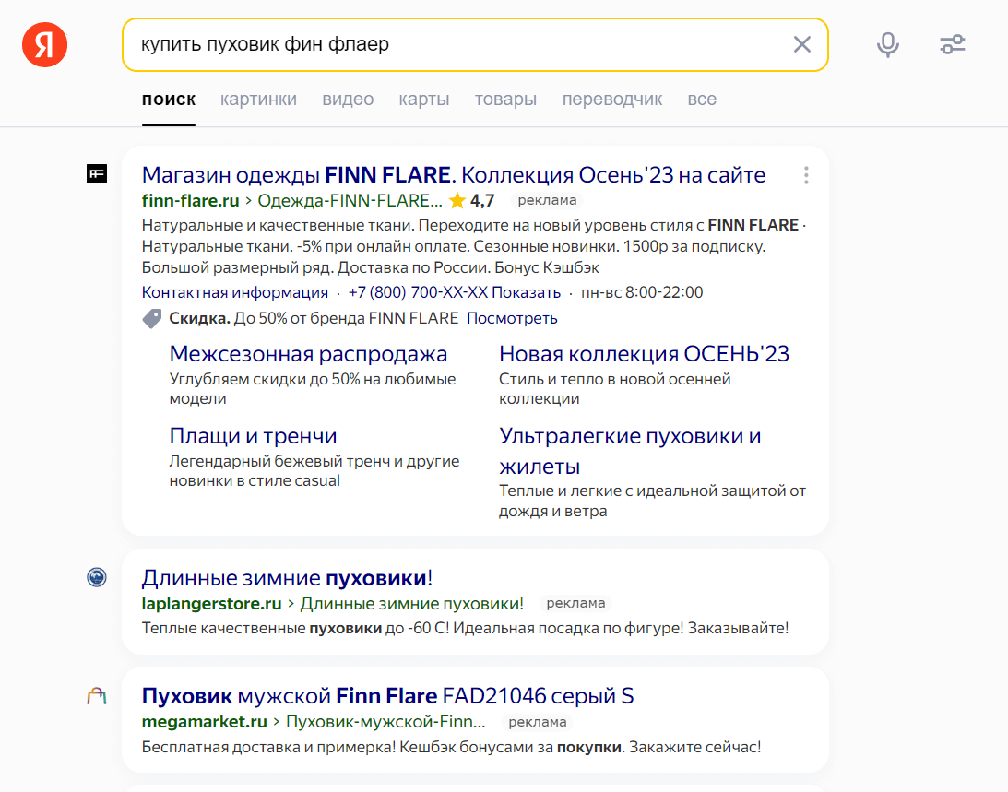This screenshot has width=1008, height=792.
Task: Switch to the картинки tab
Action: pos(258,100)
